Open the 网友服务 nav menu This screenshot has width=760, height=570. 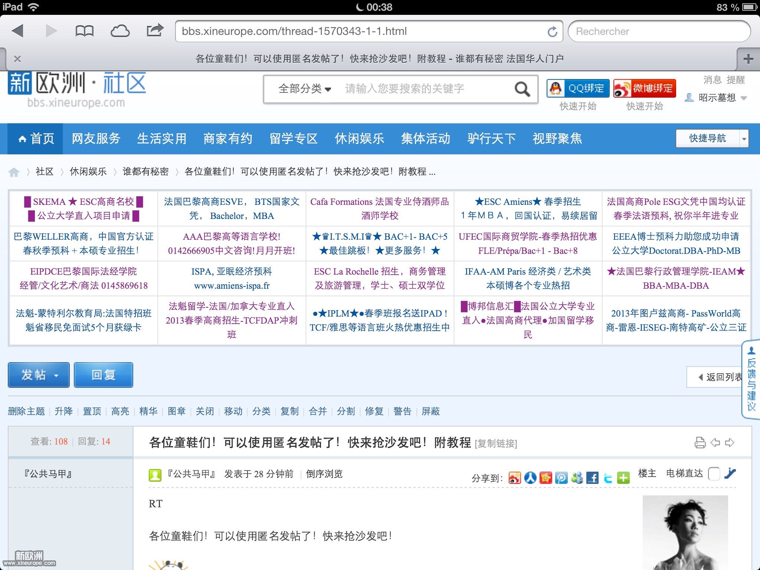tap(96, 139)
